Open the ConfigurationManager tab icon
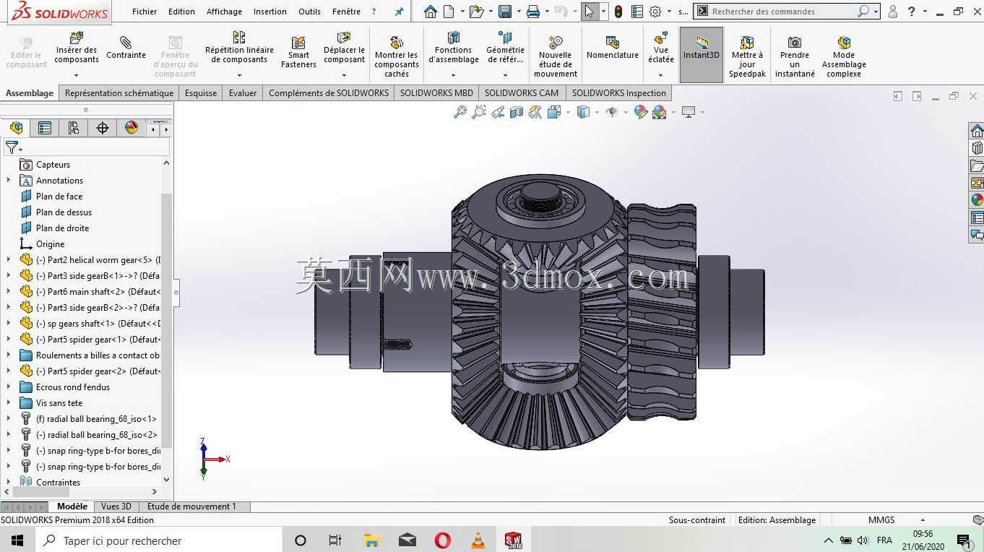This screenshot has width=984, height=552. pyautogui.click(x=74, y=128)
